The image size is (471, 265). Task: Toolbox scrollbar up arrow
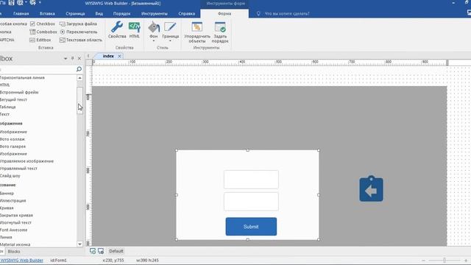(79, 78)
